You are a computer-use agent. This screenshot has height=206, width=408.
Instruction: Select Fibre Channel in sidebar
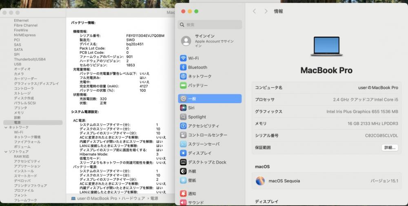click(26, 25)
